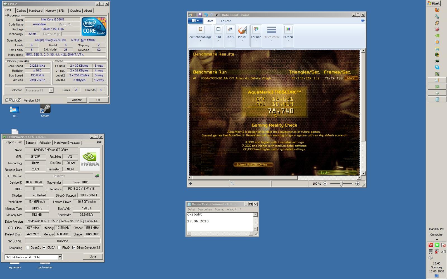Click the OK button in CPU-Z

point(98,100)
